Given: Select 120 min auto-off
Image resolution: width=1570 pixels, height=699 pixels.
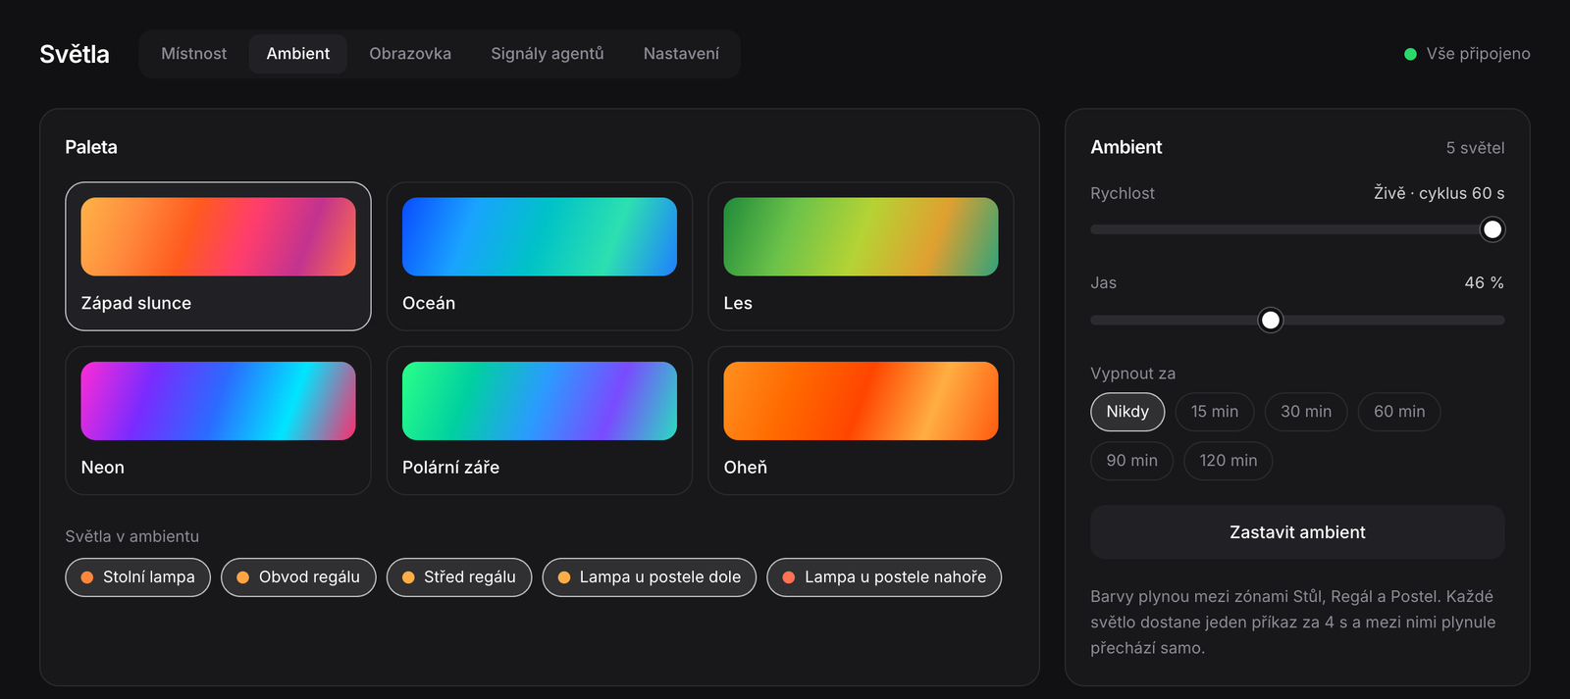Looking at the screenshot, I should point(1229,461).
